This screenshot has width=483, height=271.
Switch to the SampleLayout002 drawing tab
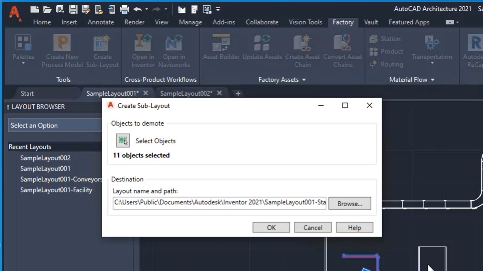(x=186, y=93)
